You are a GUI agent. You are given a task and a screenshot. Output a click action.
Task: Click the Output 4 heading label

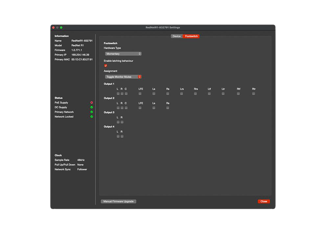click(x=109, y=127)
